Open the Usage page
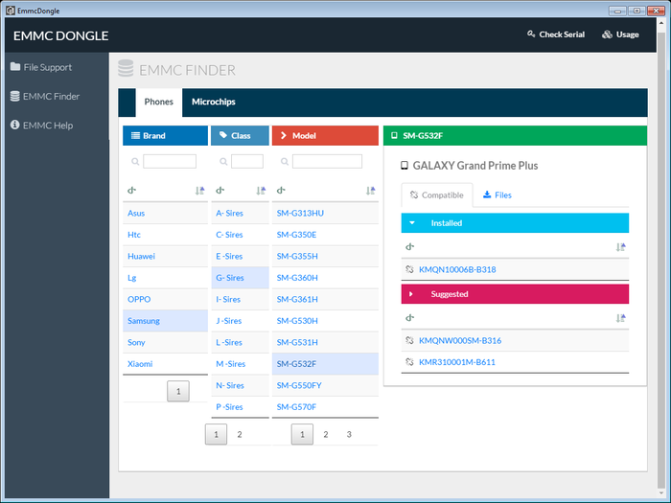The image size is (671, 503). coord(620,35)
